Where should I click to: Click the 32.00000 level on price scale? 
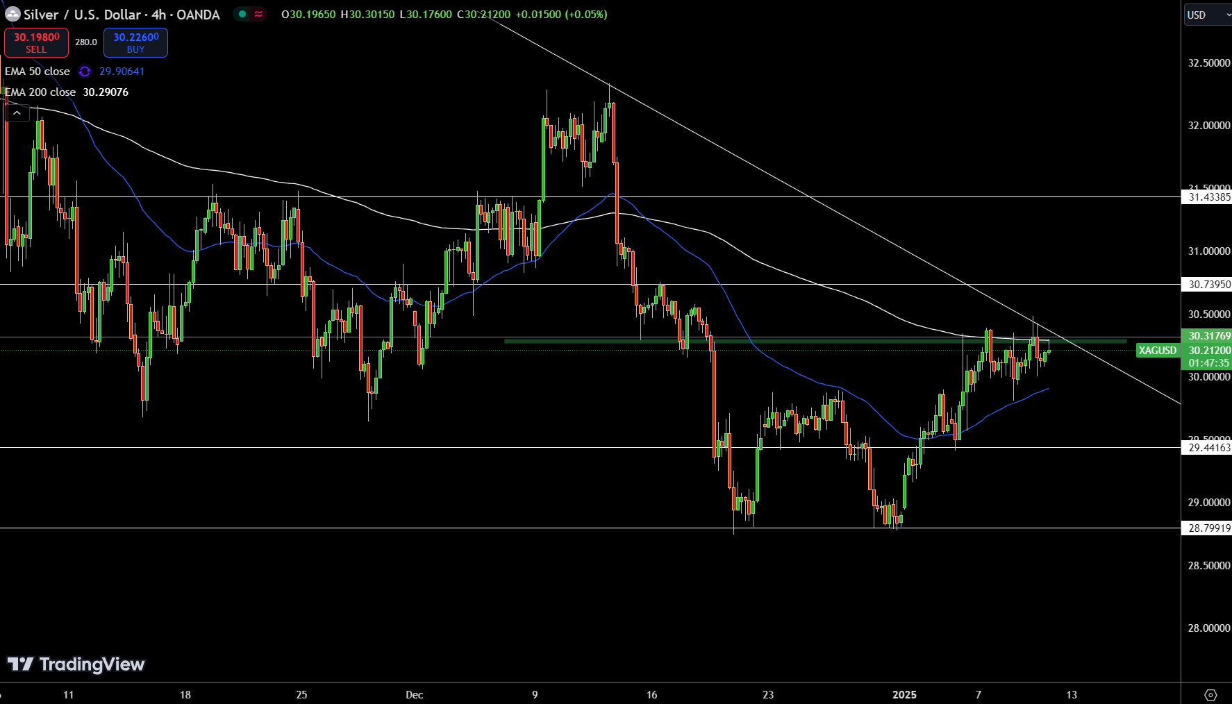coord(1209,126)
